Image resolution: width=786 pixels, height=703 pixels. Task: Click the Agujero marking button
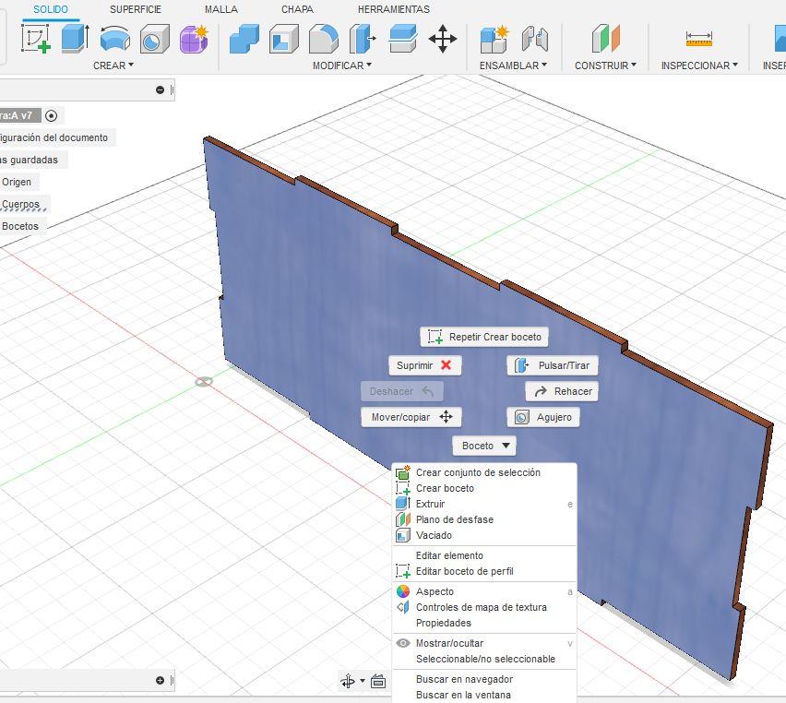(x=543, y=417)
